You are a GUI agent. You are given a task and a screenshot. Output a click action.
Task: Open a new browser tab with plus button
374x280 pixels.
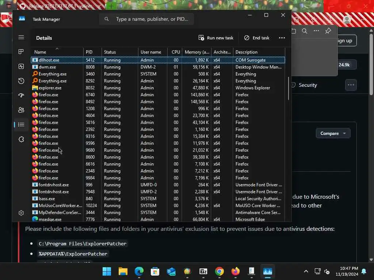coord(111,6)
